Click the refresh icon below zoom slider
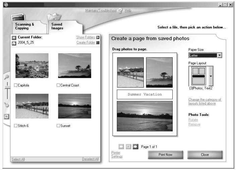The height and width of the screenshot is (170, 236). [6, 117]
